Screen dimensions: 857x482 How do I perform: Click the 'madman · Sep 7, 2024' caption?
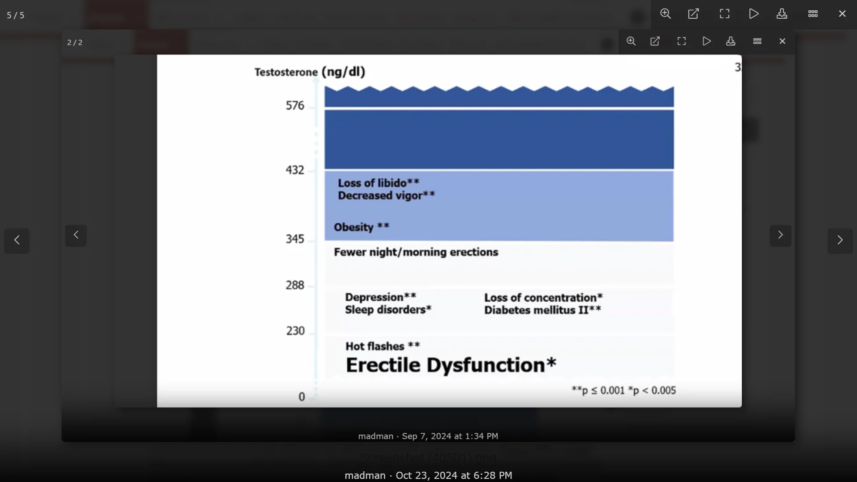point(428,436)
